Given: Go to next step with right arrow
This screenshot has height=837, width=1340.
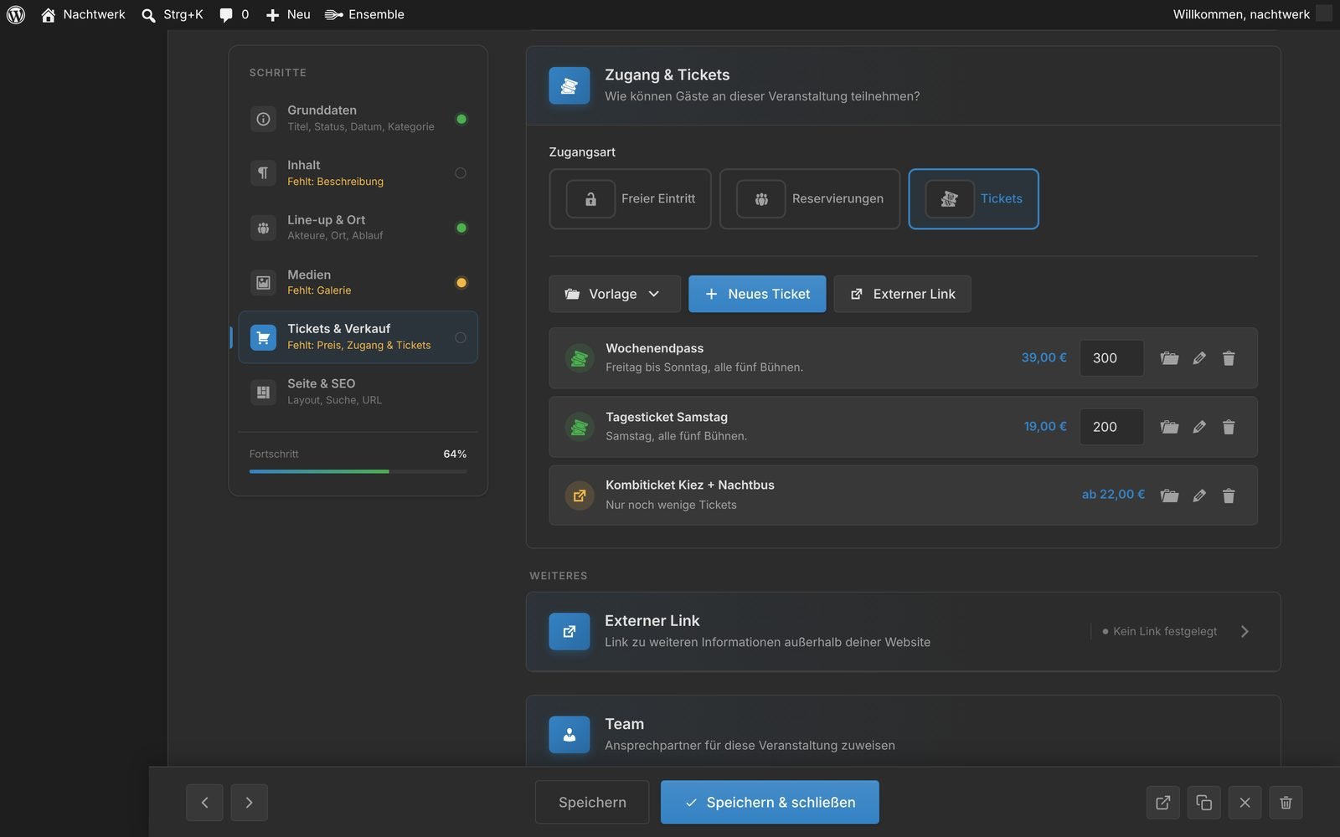Looking at the screenshot, I should tap(249, 803).
